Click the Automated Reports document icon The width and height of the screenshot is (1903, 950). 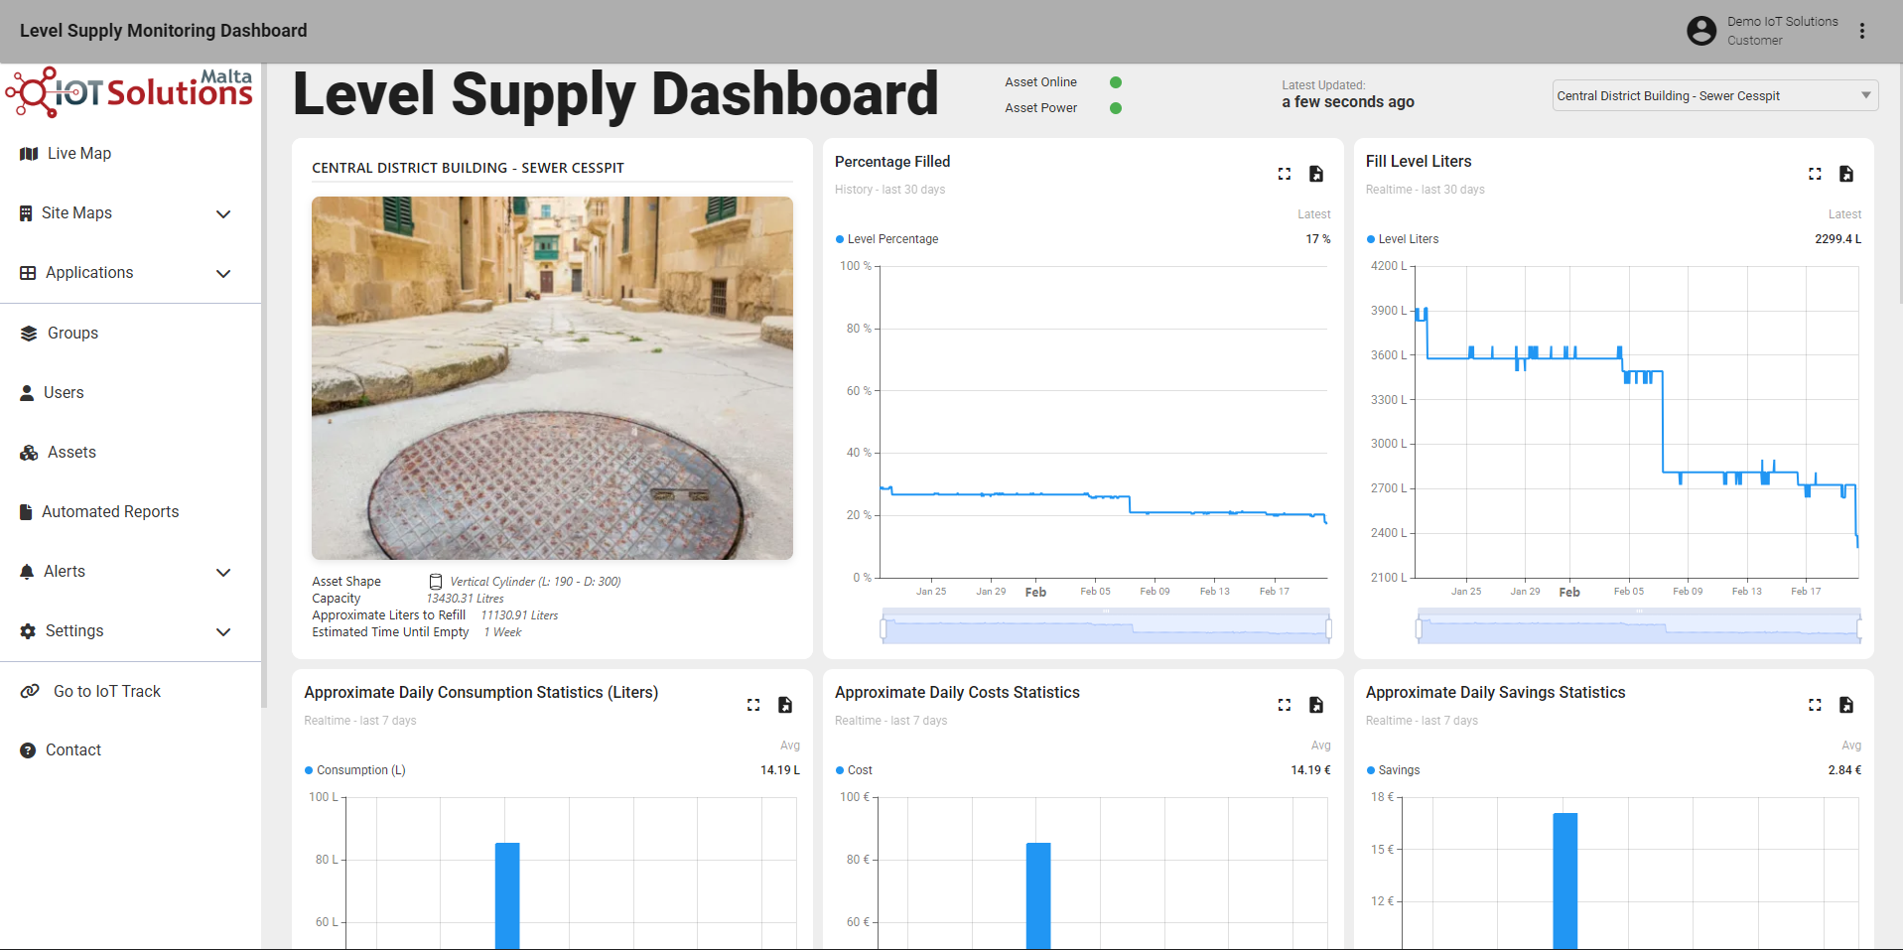[26, 512]
